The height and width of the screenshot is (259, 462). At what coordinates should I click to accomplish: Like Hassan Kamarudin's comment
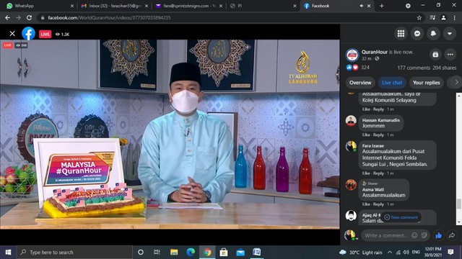tap(366, 135)
